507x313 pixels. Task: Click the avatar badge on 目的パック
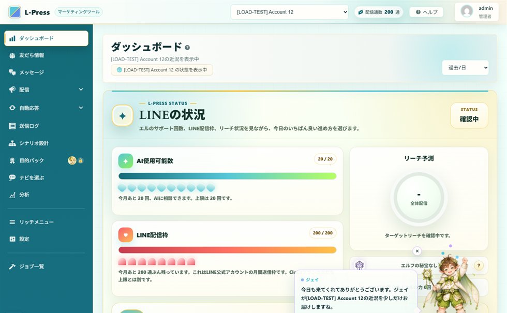coord(72,160)
